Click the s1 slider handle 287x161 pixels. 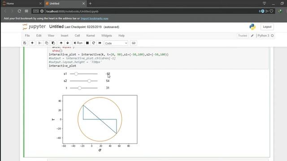[76, 74]
